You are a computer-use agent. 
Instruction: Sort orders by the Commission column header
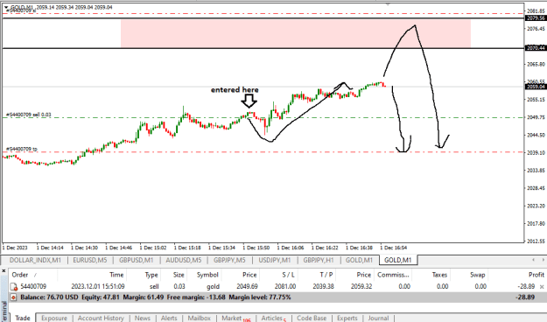(393, 275)
